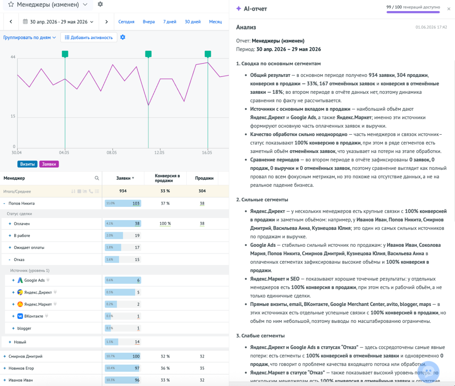
Task: Click list icon in Итого/Среднее row
Action: tap(97, 191)
